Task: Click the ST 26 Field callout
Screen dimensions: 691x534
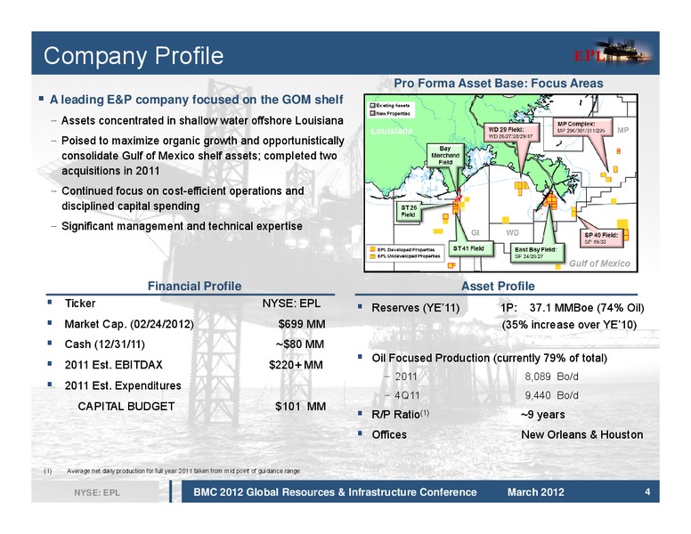Action: point(409,211)
